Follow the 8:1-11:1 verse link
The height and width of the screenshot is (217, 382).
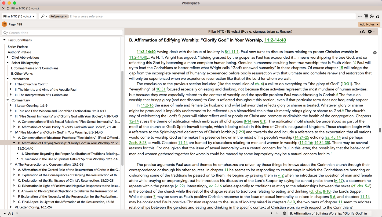click(231, 52)
